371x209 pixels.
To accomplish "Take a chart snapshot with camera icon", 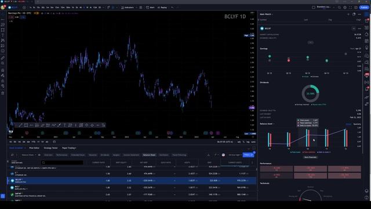I will (x=356, y=8).
